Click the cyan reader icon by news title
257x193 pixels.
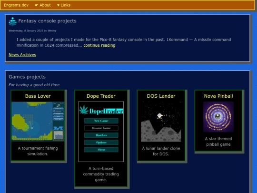13,21
